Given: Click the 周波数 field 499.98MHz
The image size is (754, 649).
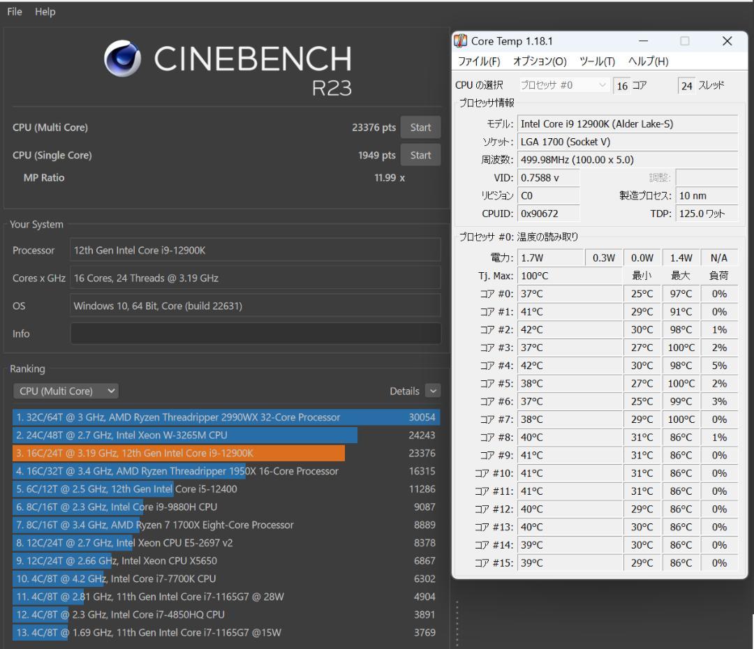Looking at the screenshot, I should click(628, 160).
